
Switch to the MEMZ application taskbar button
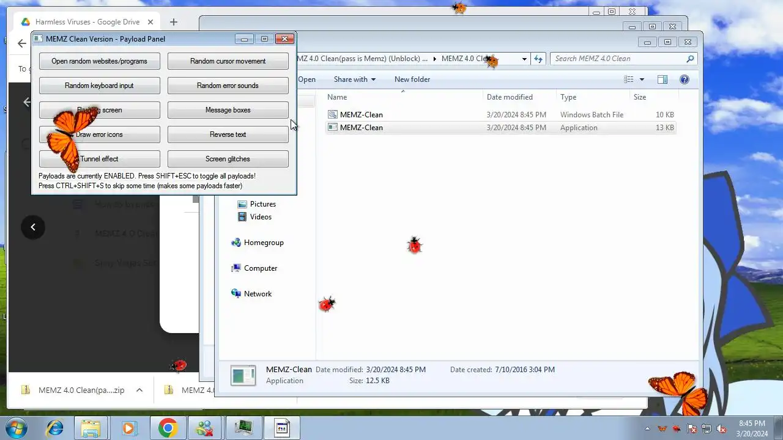[x=282, y=428]
